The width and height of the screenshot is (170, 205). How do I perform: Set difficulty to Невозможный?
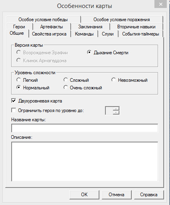(113, 80)
